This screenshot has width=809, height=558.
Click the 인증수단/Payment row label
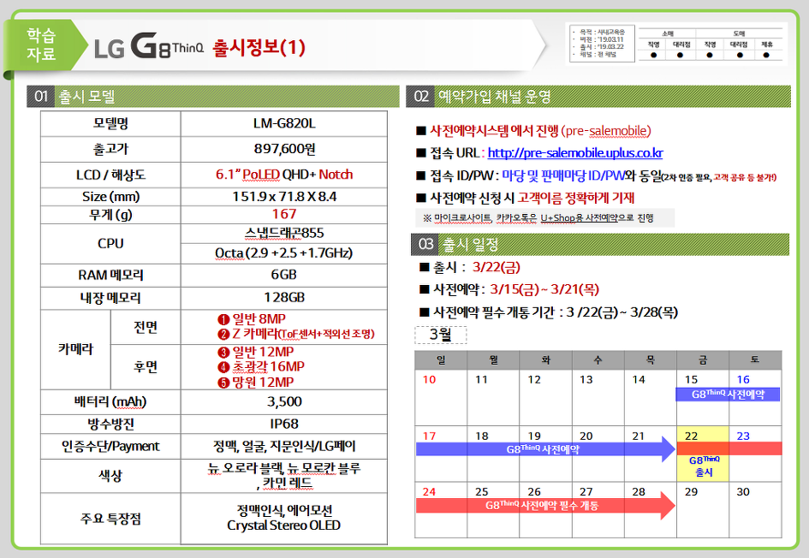[110, 446]
